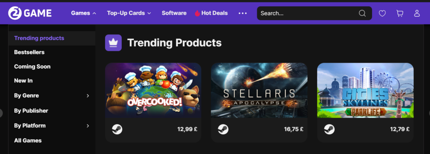430x154 pixels.
Task: Select Coming Soon in the sidebar
Action: (x=32, y=67)
